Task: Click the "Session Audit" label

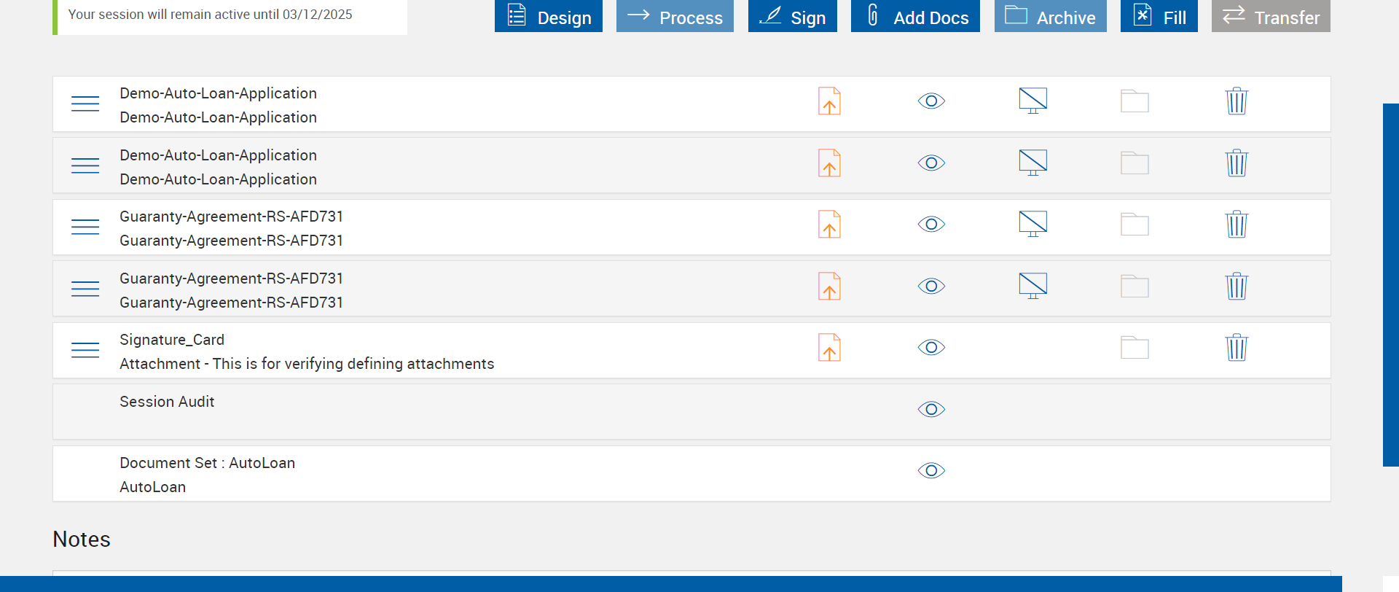Action: click(167, 402)
